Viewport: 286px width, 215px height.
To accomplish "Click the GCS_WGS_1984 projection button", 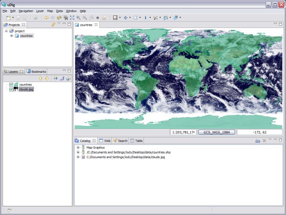I will click(217, 132).
